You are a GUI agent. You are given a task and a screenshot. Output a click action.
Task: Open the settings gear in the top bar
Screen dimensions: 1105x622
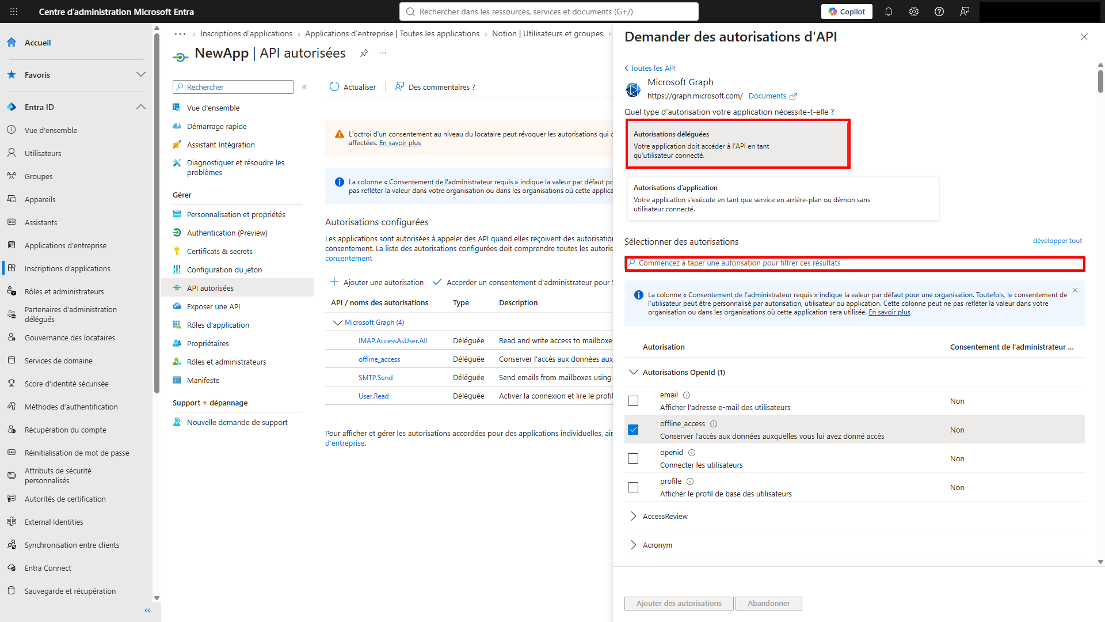click(914, 12)
